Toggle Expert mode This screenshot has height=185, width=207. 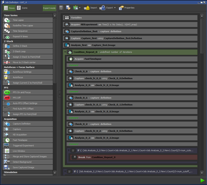coord(49,8)
